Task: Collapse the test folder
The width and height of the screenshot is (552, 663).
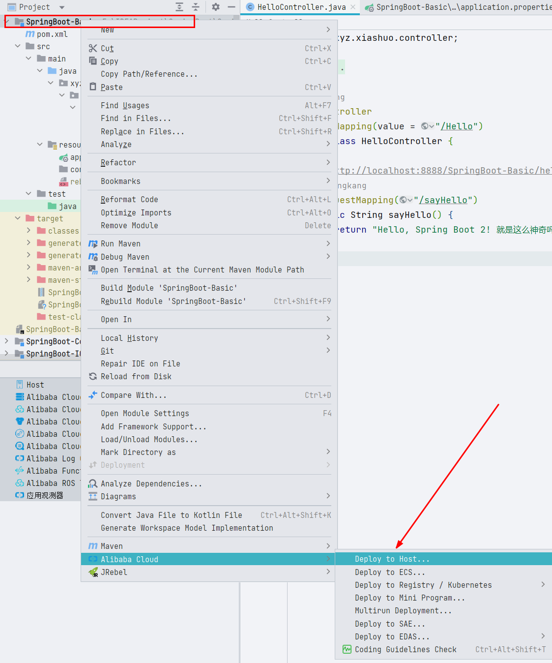Action: pyautogui.click(x=29, y=194)
